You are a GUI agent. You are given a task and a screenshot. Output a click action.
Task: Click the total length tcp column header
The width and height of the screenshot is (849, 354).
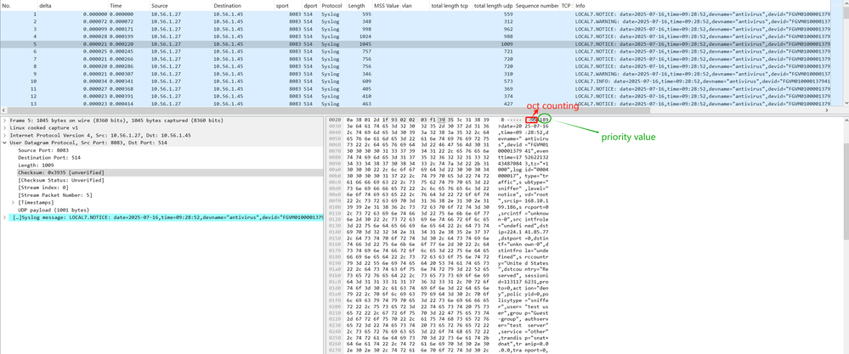(x=451, y=5)
